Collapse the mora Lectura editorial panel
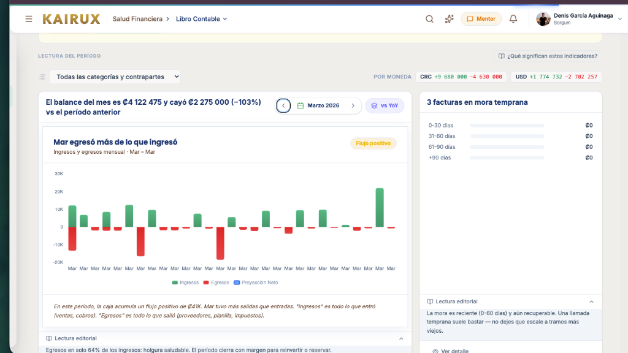 (x=591, y=302)
